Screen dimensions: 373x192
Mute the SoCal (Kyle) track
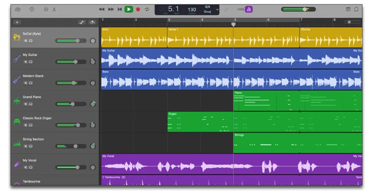click(x=25, y=41)
